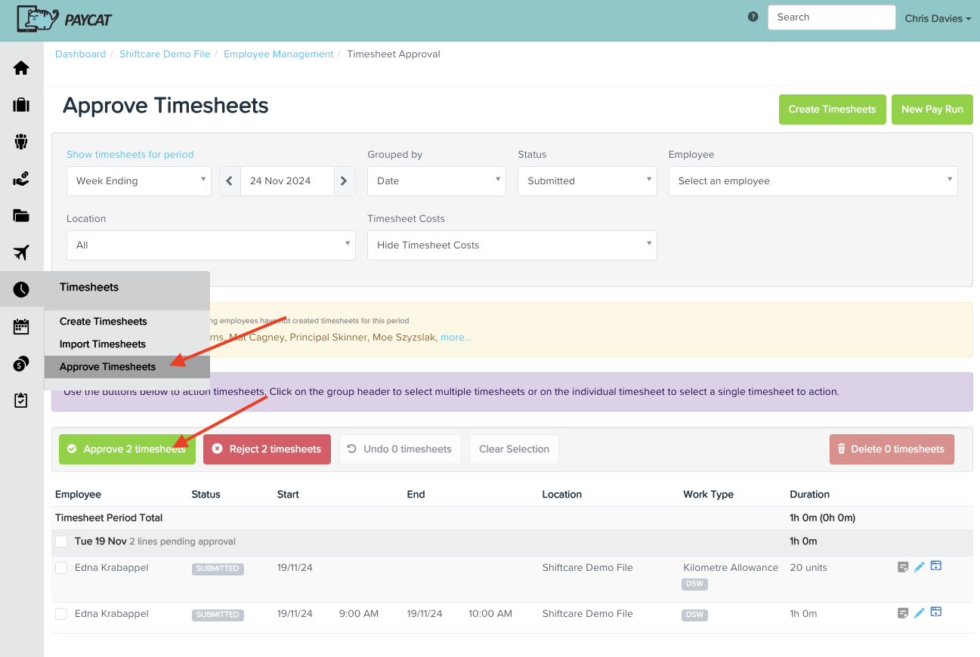Screen dimensions: 980x657
Task: Click the Approve 2 timesheets button
Action: coord(127,449)
